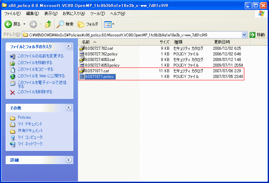
Task: Click the address bar path field
Action: pyautogui.click(x=133, y=34)
